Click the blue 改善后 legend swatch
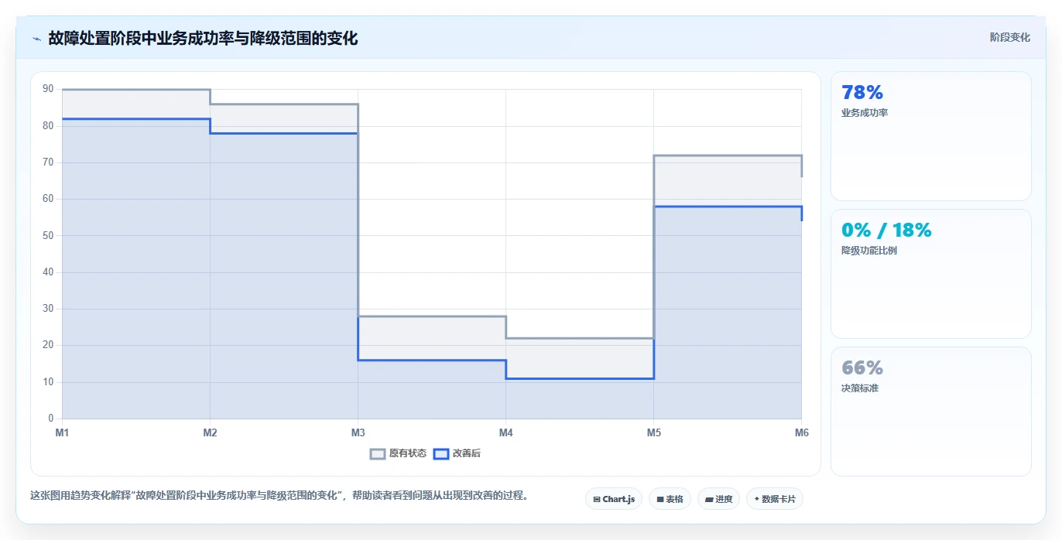 tap(440, 454)
